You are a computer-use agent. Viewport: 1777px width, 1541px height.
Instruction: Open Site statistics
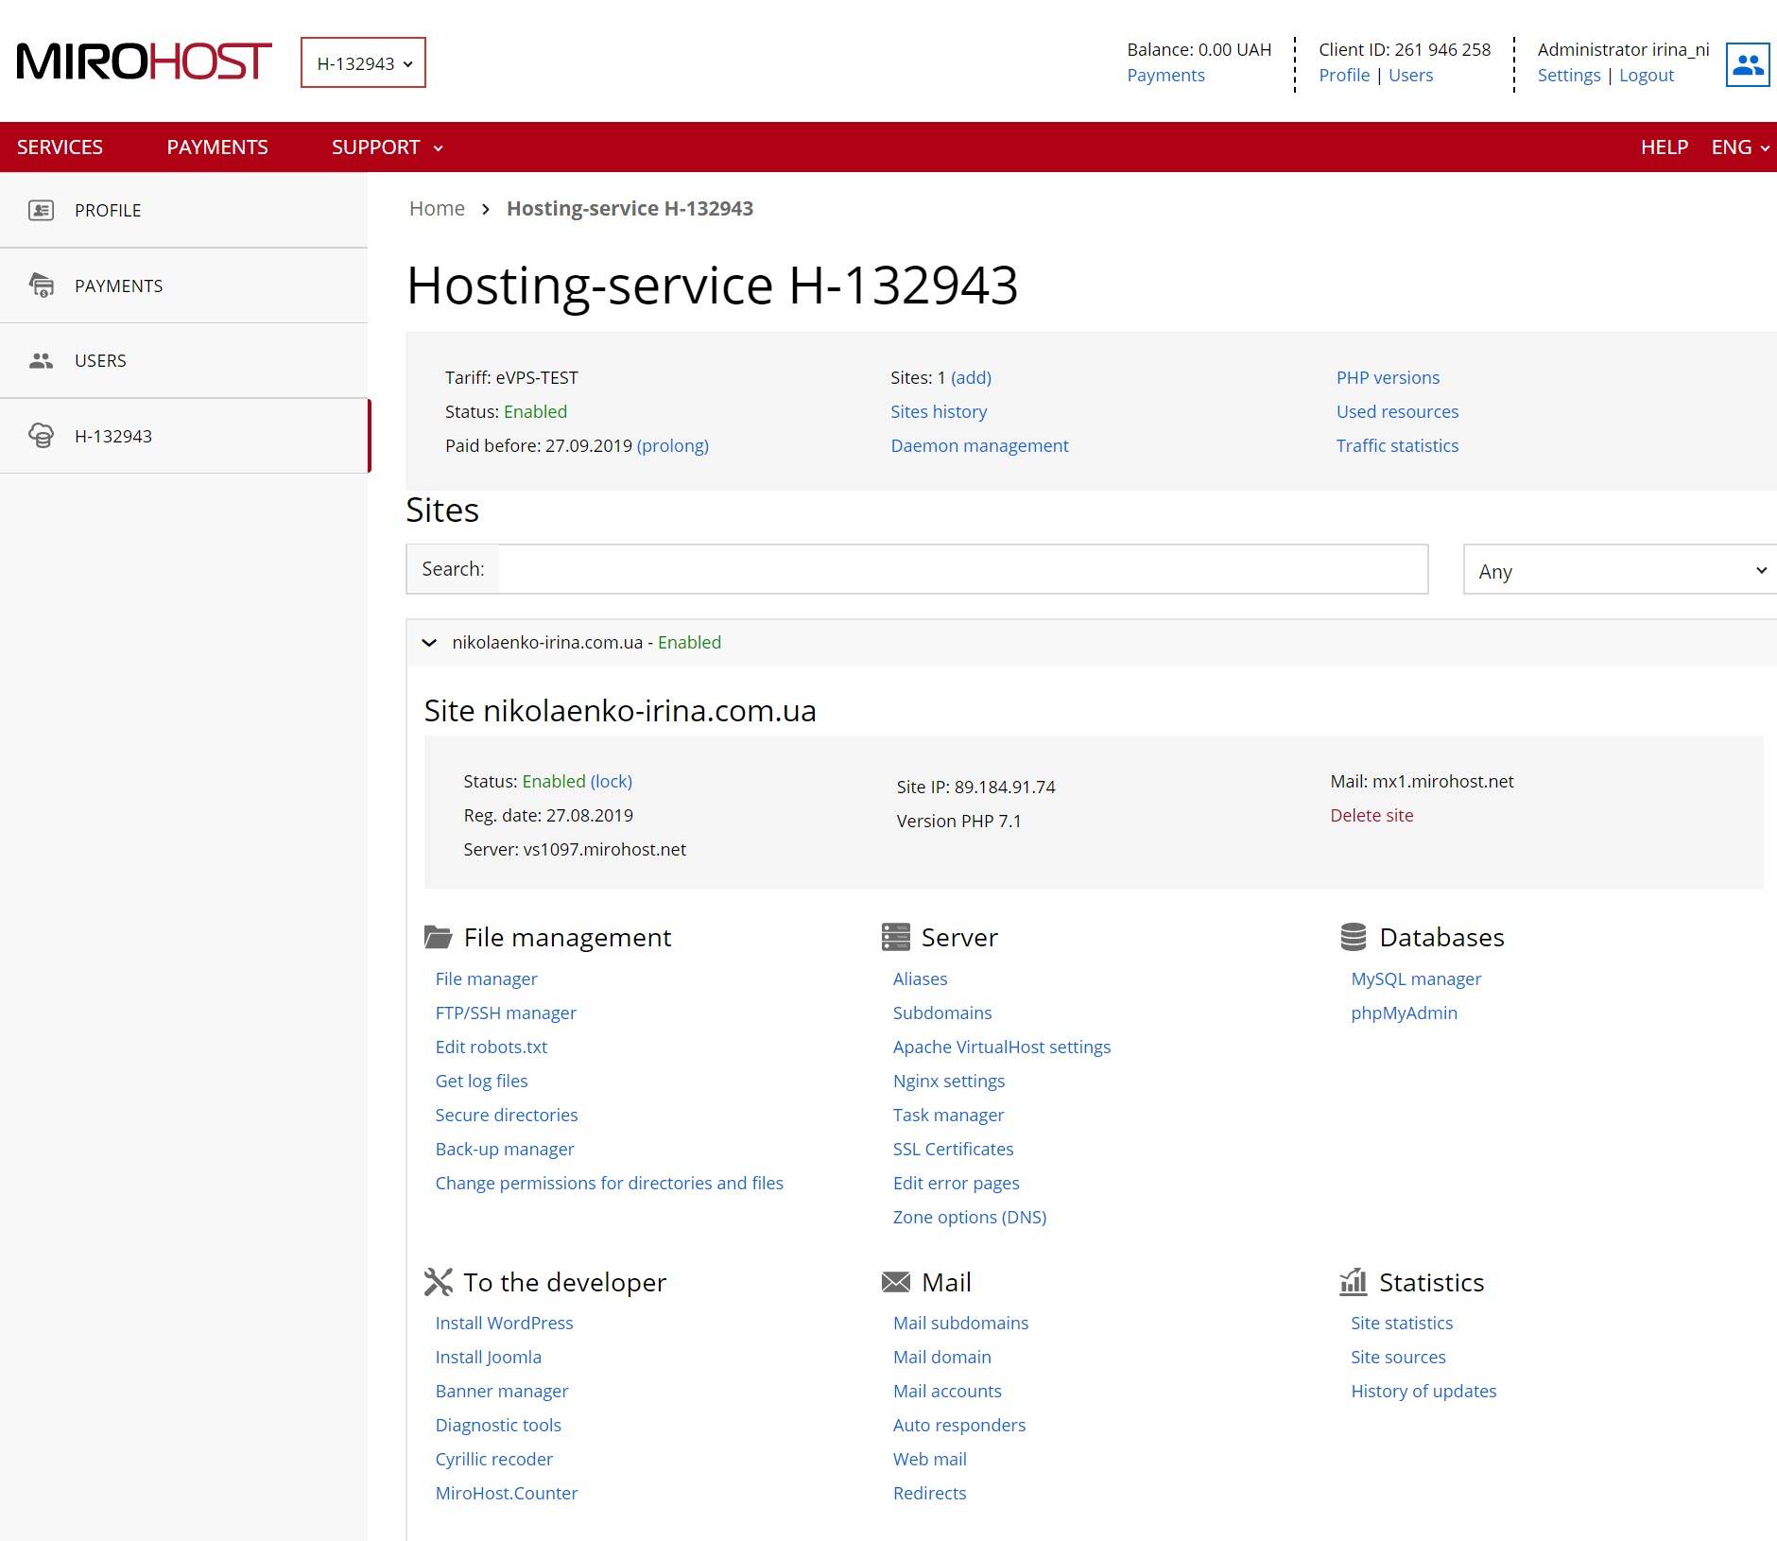pyautogui.click(x=1402, y=1323)
